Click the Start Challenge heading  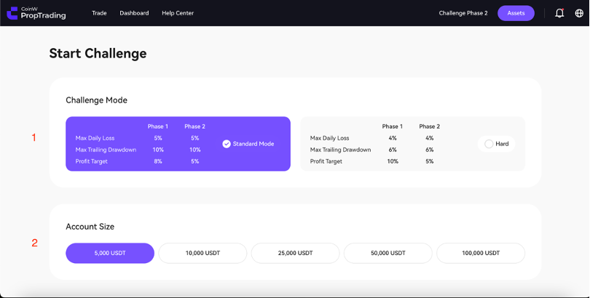(x=98, y=53)
